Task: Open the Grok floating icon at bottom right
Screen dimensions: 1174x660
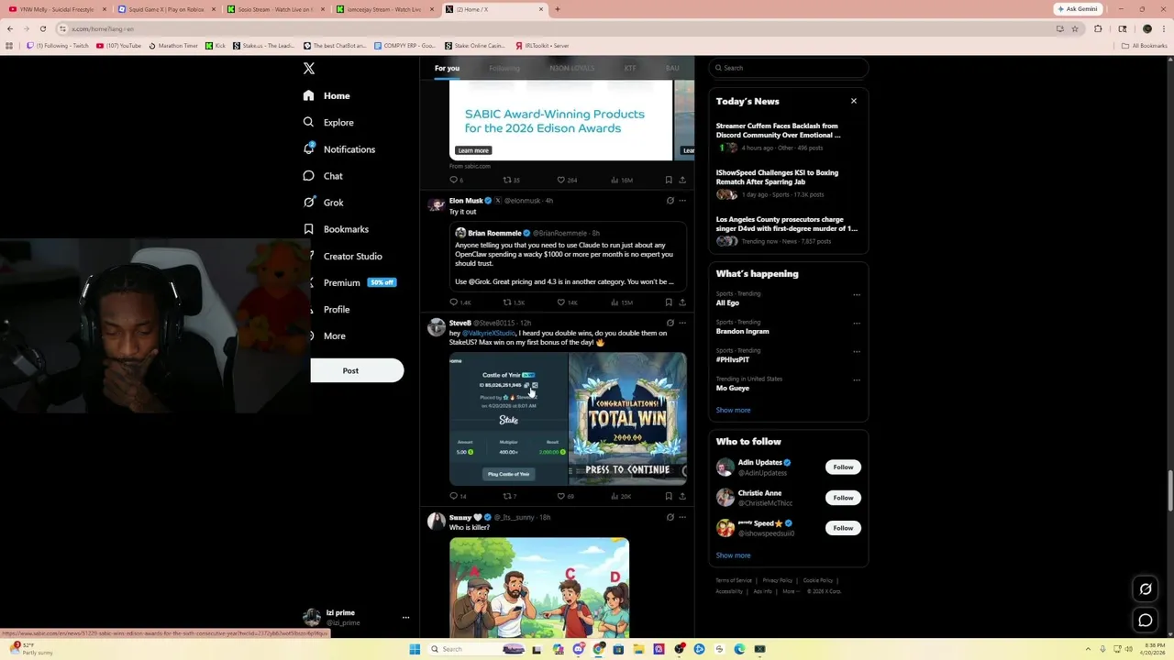Action: (1146, 589)
